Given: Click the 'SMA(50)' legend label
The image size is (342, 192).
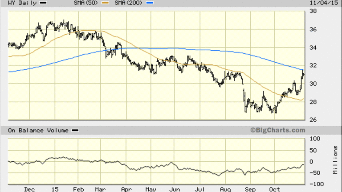Looking at the screenshot, I should (x=85, y=3).
